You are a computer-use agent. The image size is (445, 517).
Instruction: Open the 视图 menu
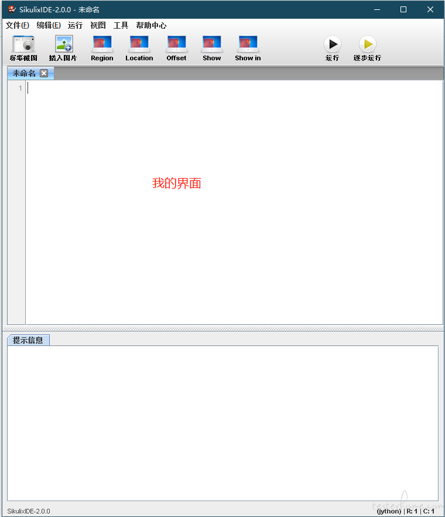click(x=98, y=25)
